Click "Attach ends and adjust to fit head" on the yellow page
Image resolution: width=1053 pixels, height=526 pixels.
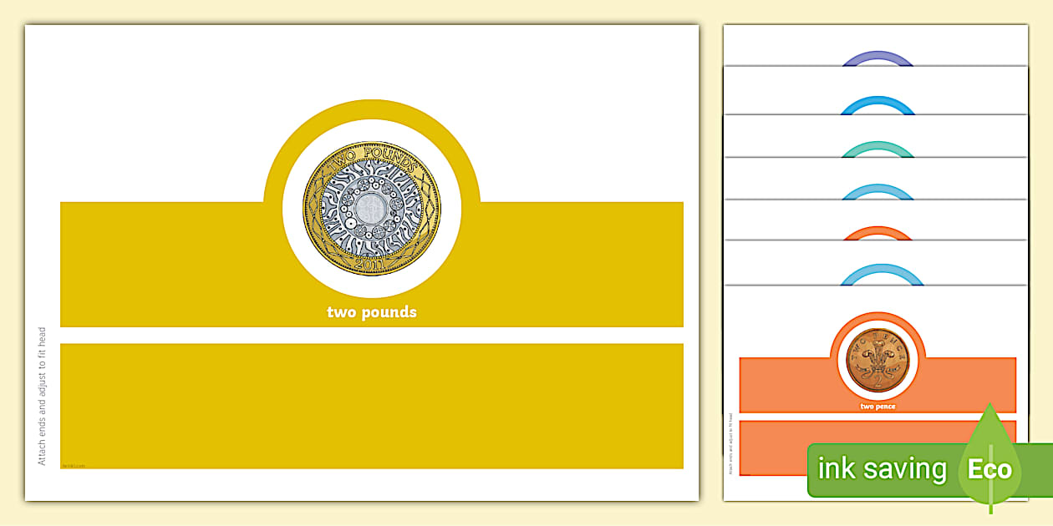[x=42, y=396]
